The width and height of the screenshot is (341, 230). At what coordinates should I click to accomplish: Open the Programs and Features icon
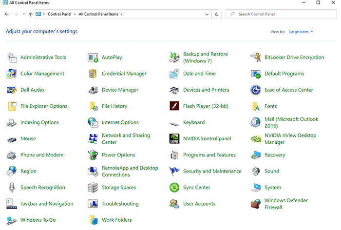[x=174, y=155]
